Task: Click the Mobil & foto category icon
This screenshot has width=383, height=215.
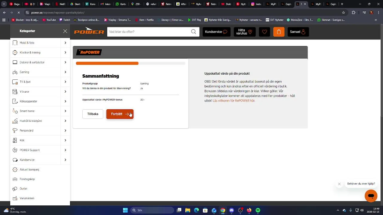Action: point(15,43)
